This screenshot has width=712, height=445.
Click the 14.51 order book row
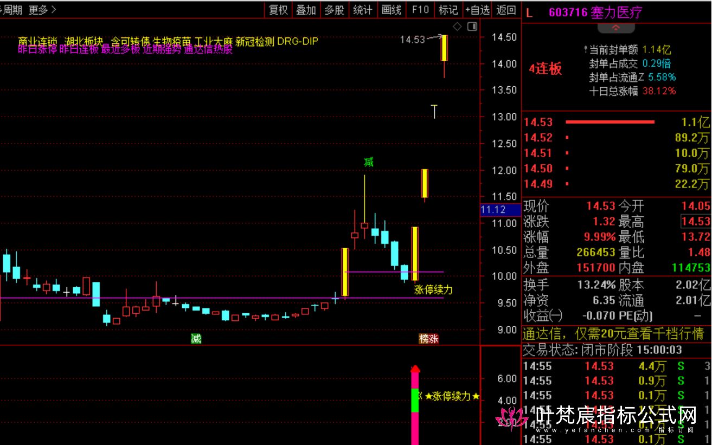[x=617, y=153]
